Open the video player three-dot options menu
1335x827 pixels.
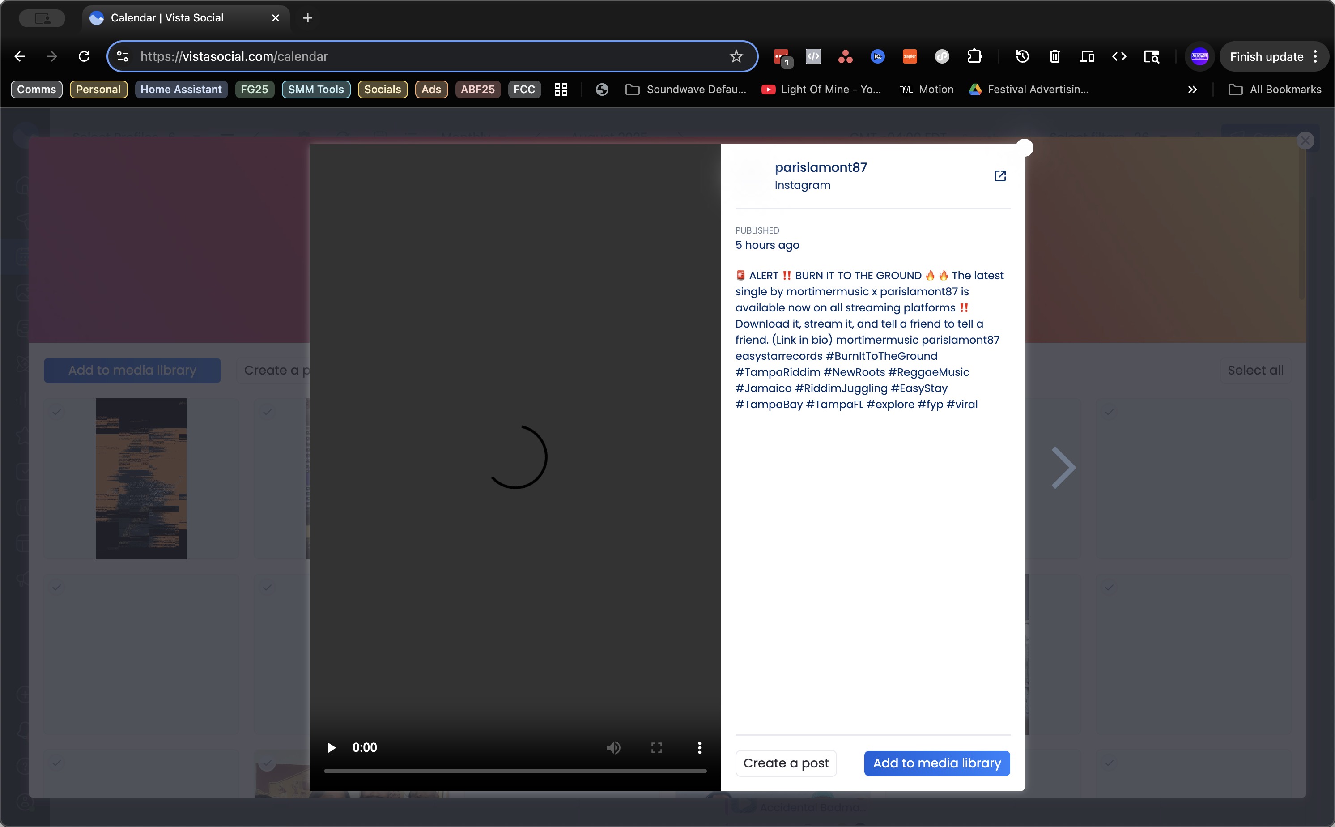coord(699,748)
